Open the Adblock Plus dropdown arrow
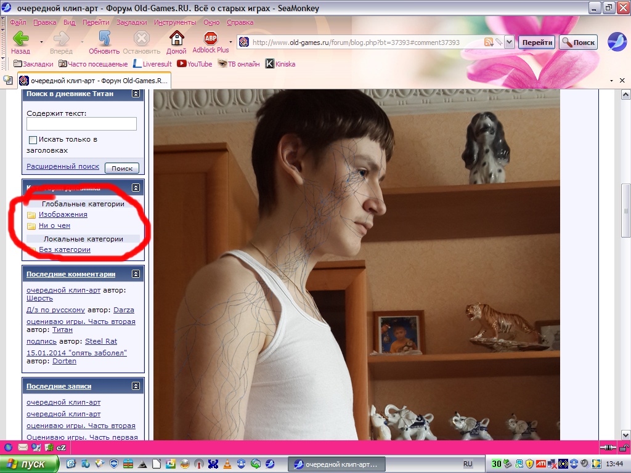The width and height of the screenshot is (631, 473). click(x=230, y=42)
